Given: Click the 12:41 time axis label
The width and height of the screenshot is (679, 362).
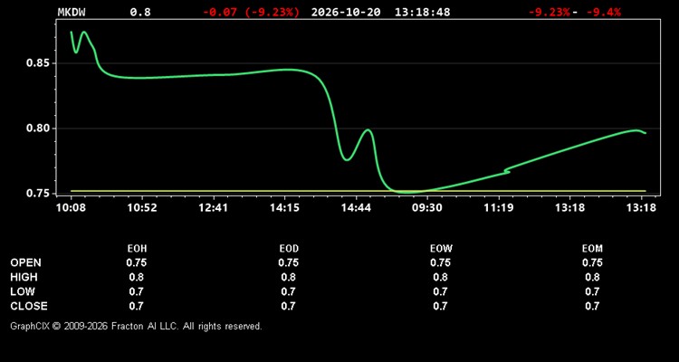Looking at the screenshot, I should pos(213,208).
